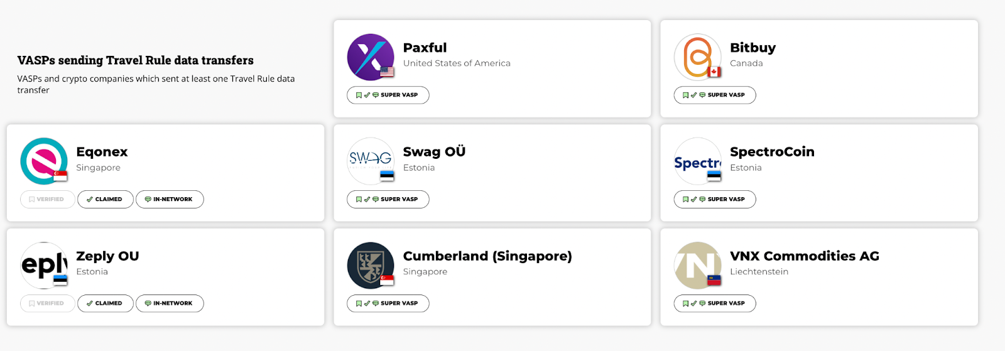Click the Swag OÜ logo
This screenshot has height=351, width=1005.
pos(371,161)
